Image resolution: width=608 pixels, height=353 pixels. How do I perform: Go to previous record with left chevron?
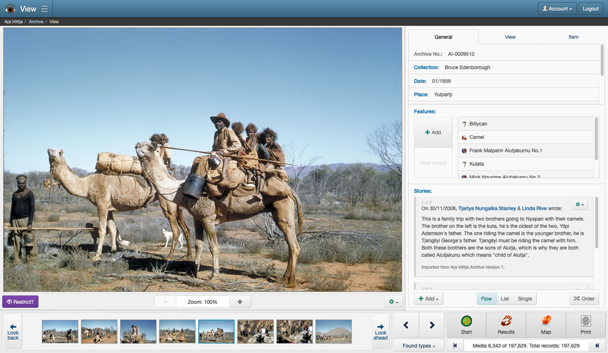point(406,325)
